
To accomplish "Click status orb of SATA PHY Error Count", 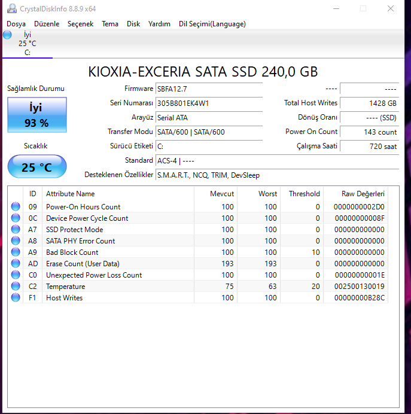I will coord(16,241).
